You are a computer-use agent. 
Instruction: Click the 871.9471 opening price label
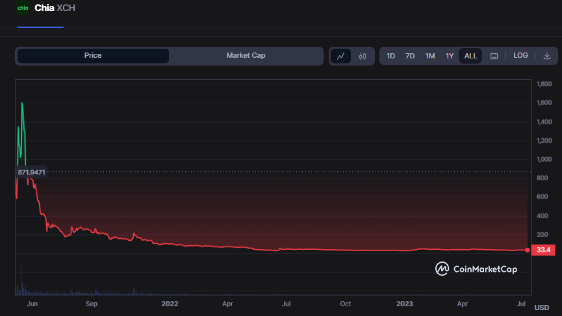click(32, 172)
